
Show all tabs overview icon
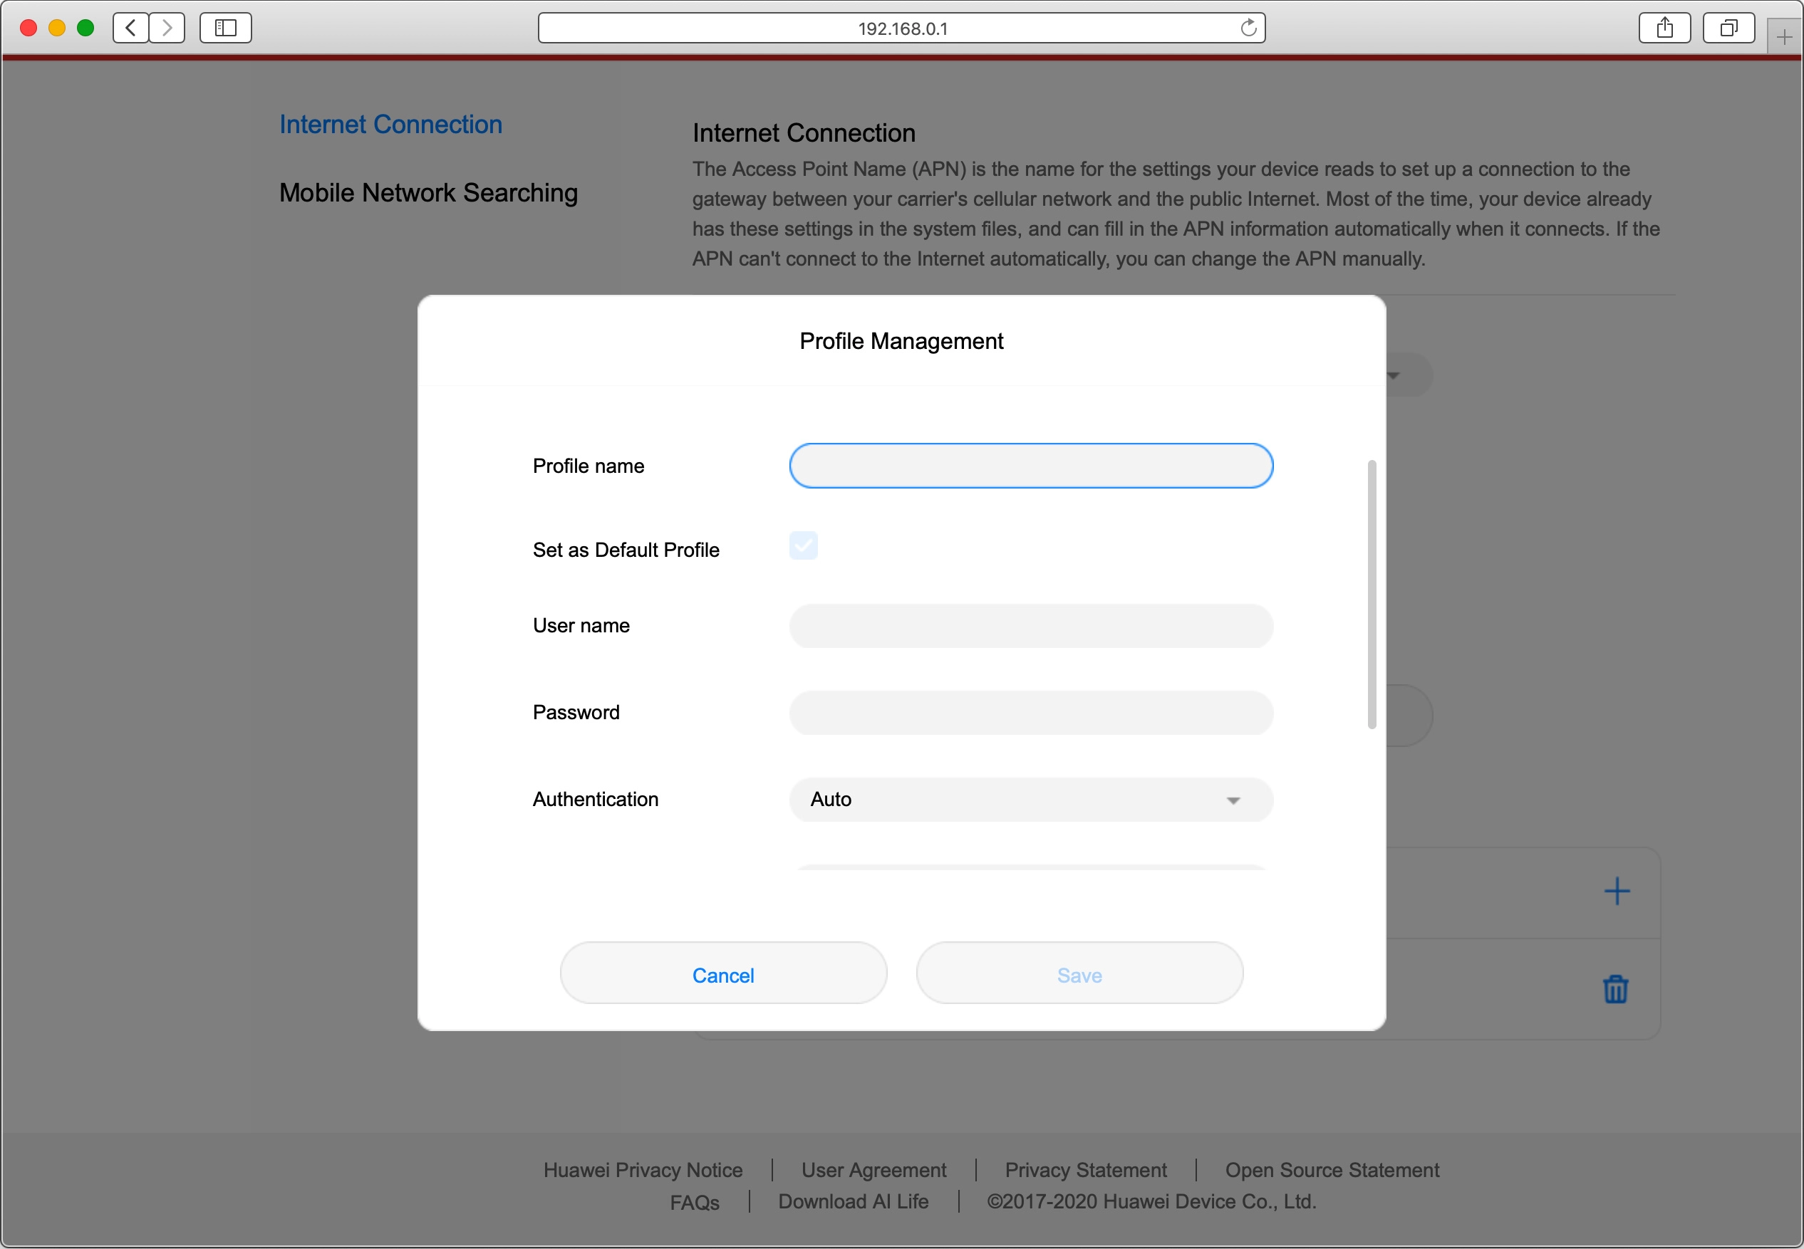1728,28
